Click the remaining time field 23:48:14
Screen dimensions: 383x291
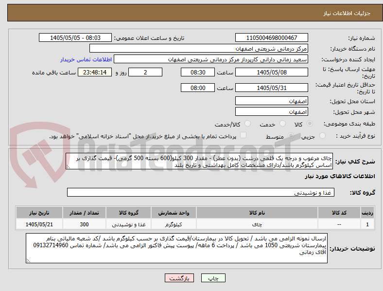95,73
